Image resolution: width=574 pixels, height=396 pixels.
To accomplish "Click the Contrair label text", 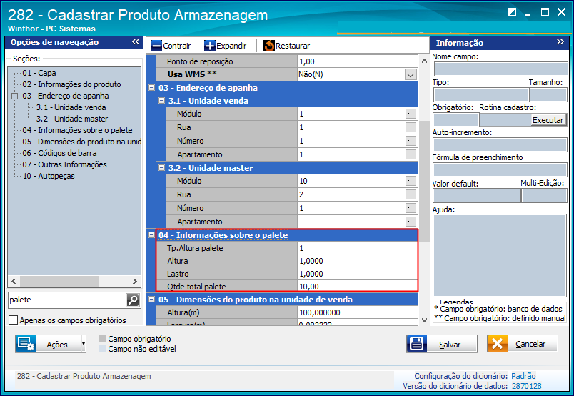I will click(x=177, y=46).
